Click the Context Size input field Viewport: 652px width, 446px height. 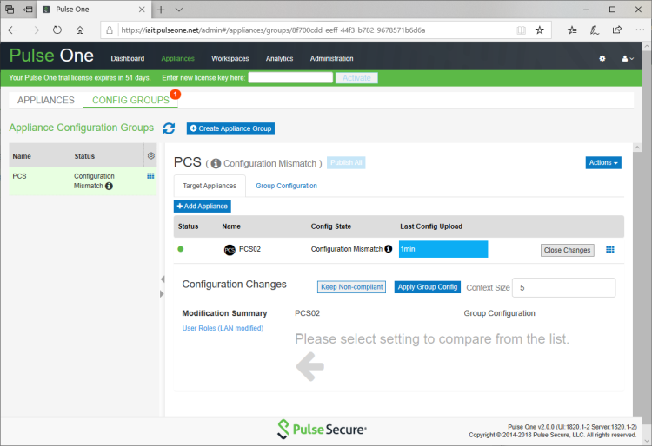point(563,287)
